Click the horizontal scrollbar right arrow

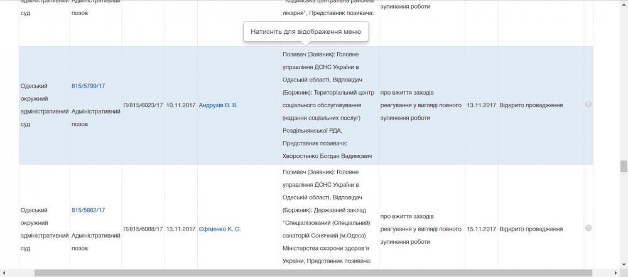pos(615,273)
